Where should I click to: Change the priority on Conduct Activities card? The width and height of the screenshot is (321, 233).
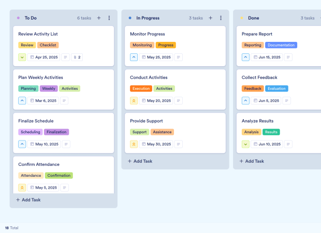click(x=134, y=101)
